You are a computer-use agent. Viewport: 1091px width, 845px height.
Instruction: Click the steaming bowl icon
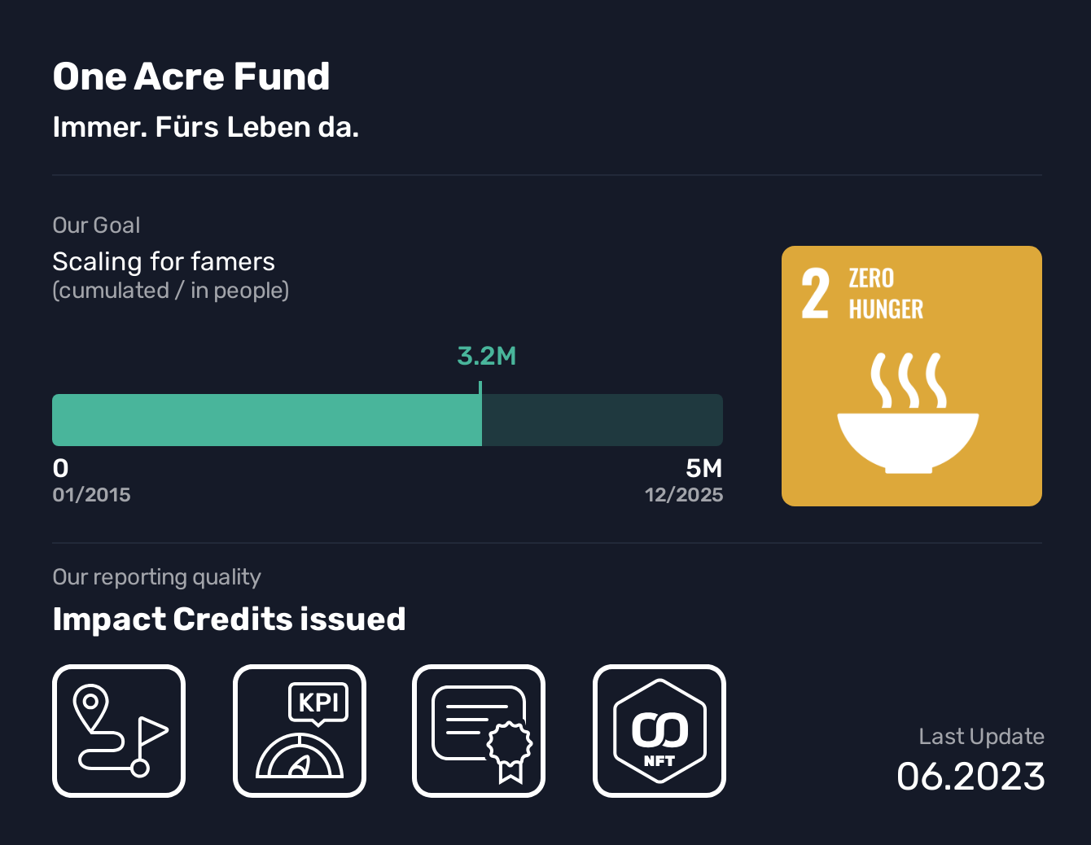point(908,415)
